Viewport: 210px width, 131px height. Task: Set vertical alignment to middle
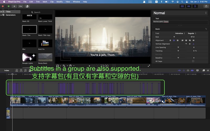[190, 44]
